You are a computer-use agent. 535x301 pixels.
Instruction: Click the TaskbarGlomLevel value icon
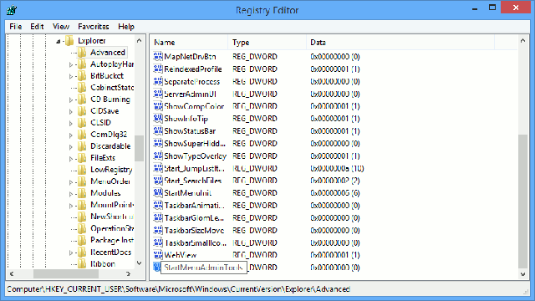(158, 217)
